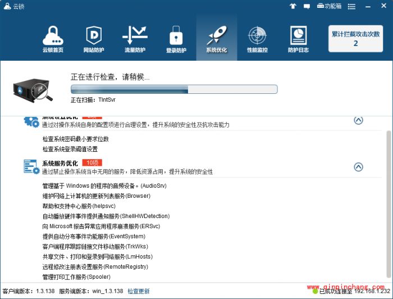393x299 pixels.
Task: Click the vertical scrollbar of the results list
Action: coord(389,203)
